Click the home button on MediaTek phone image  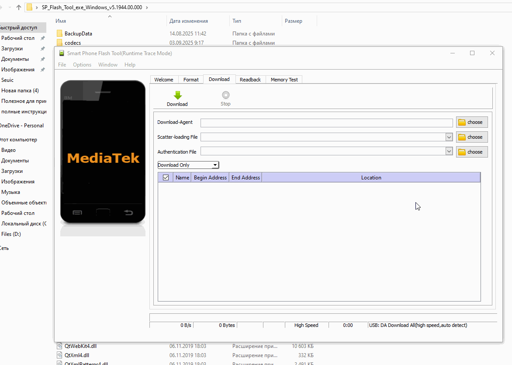tap(103, 213)
